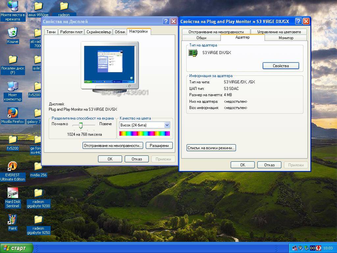Open the Качество на цвета color depth dropdown
Screen dimensions: 337x253
click(167, 125)
